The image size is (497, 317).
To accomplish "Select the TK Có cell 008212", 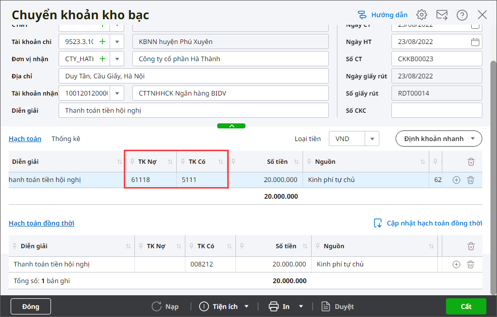I will pyautogui.click(x=211, y=264).
